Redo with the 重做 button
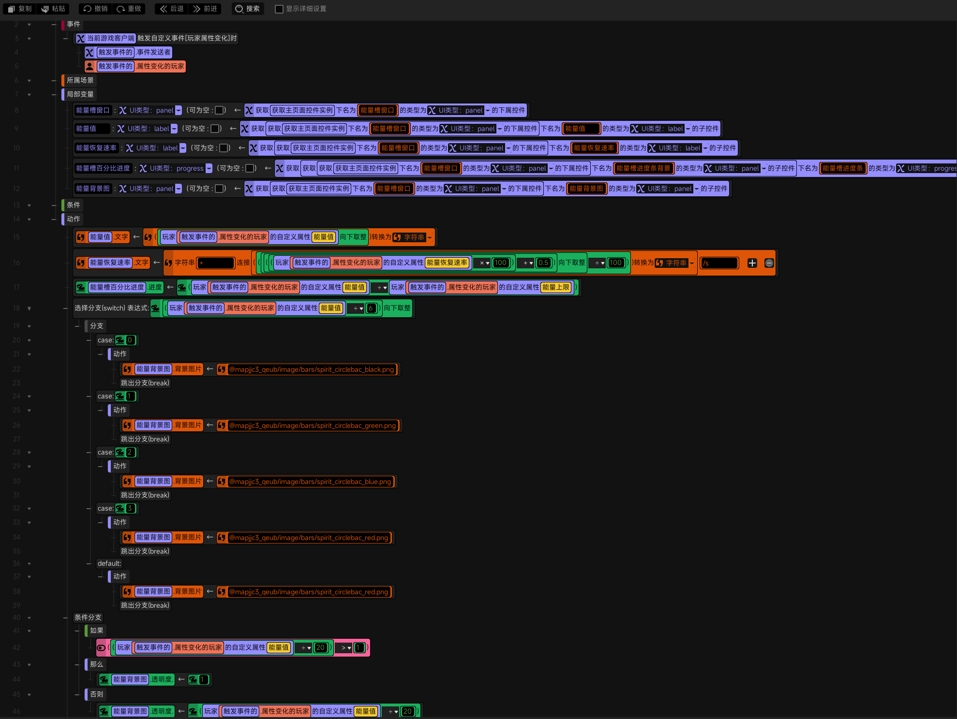 pos(129,9)
